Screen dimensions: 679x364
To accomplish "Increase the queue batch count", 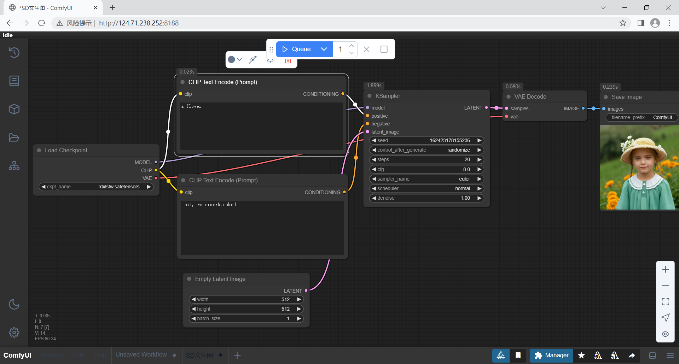I will [x=352, y=46].
